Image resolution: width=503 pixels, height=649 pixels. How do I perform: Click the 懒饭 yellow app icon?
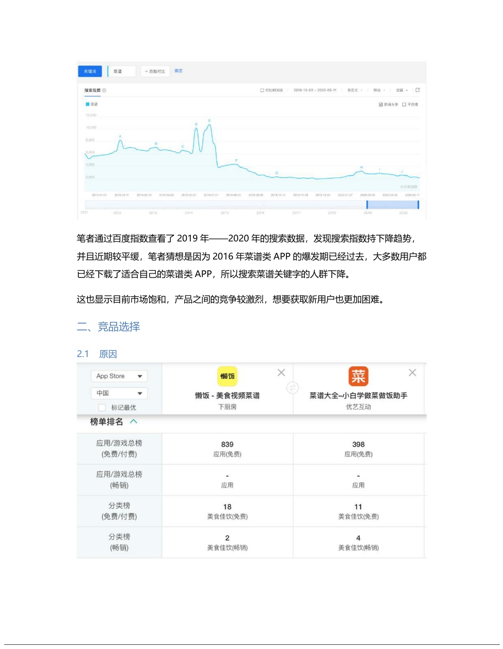[228, 376]
